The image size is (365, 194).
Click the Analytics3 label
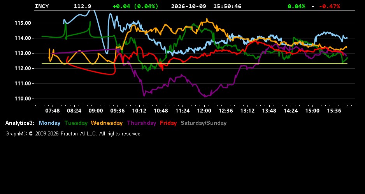coord(20,123)
